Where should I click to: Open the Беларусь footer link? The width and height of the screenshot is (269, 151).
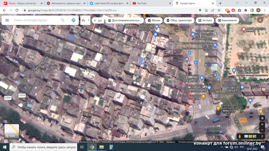click(171, 142)
